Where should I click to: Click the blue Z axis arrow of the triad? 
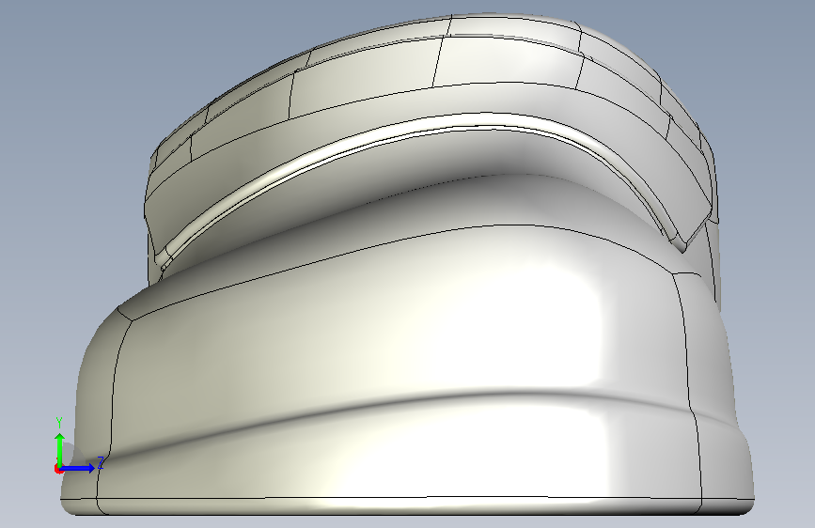coord(78,468)
